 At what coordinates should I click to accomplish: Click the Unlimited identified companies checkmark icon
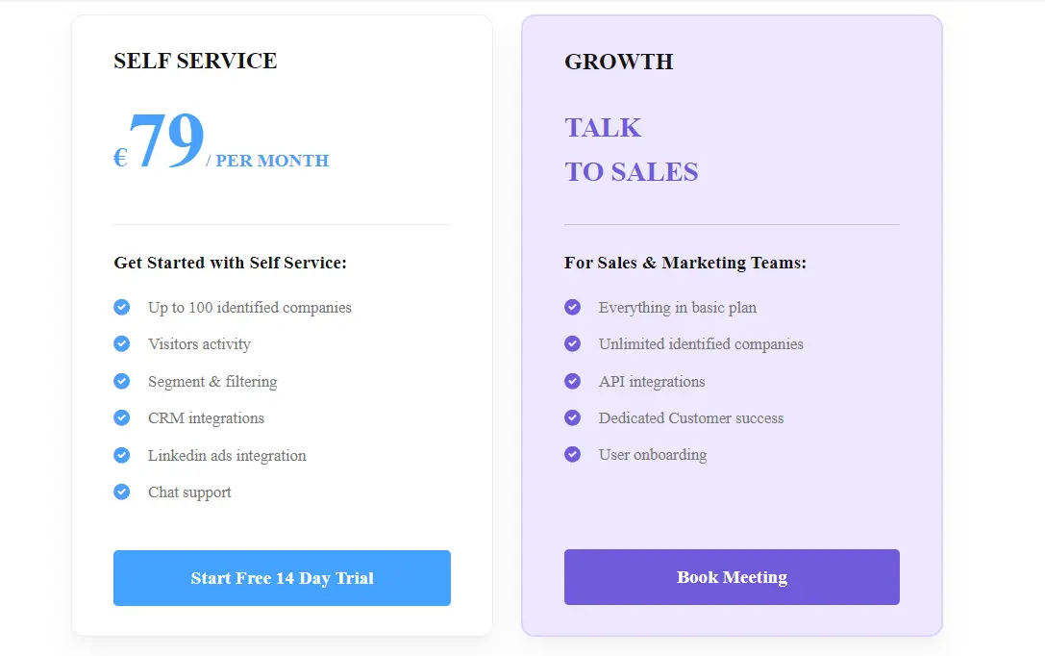click(x=573, y=343)
